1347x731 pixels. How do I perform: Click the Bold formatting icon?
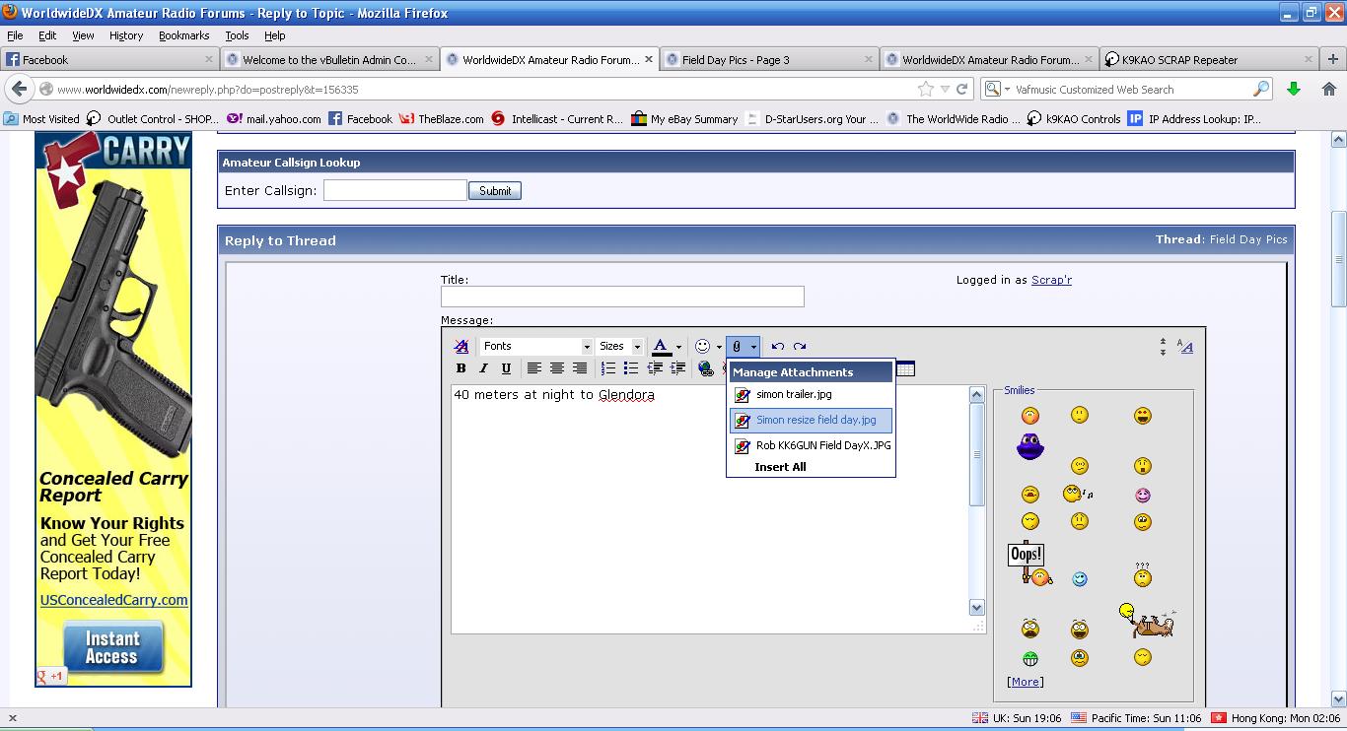461,368
